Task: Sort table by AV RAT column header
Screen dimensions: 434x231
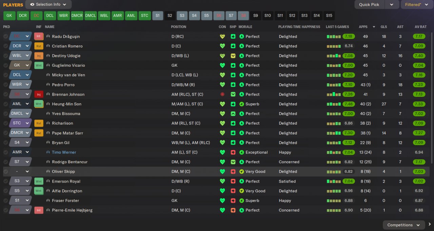Action: [420, 27]
